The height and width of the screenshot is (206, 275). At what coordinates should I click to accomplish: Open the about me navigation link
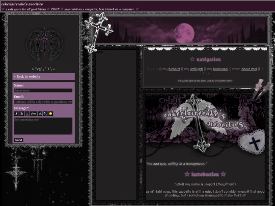pyautogui.click(x=249, y=69)
